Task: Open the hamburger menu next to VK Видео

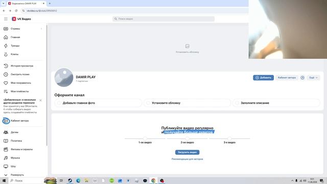Action: pos(6,19)
